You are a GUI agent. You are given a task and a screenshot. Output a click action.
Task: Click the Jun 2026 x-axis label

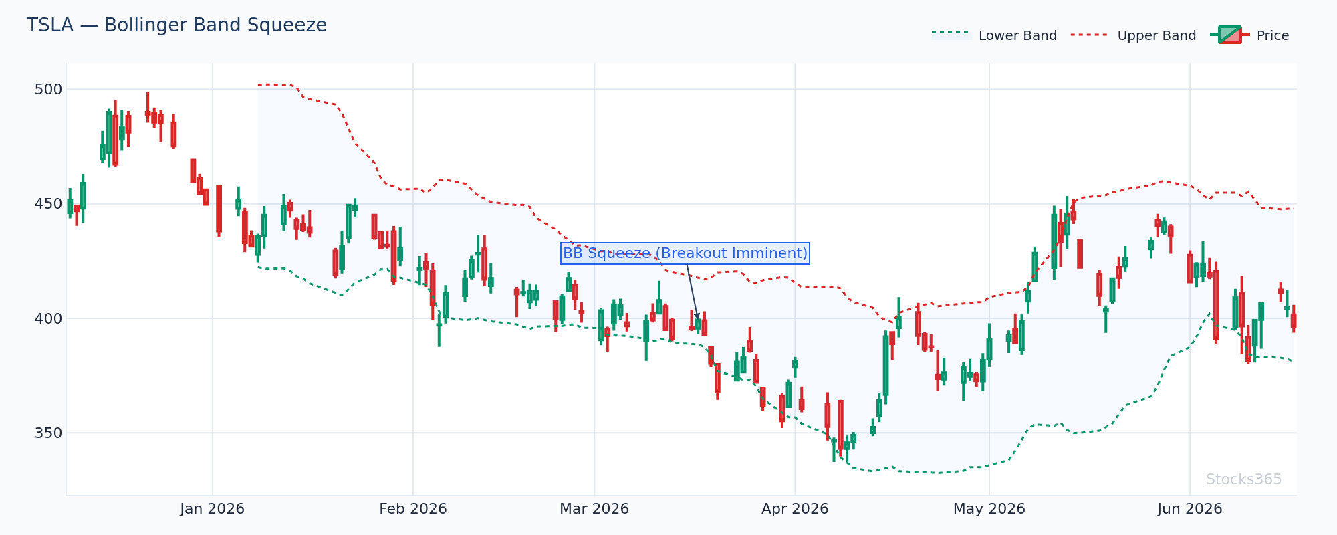[x=1190, y=509]
